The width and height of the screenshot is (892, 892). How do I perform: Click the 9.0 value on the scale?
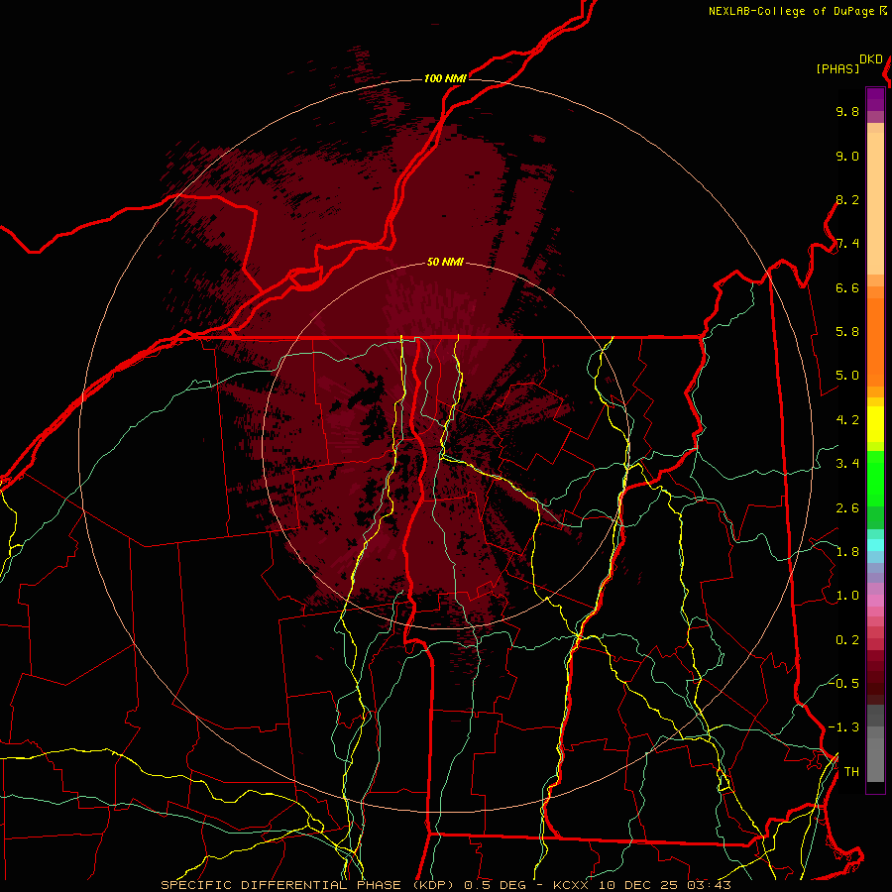tap(847, 156)
